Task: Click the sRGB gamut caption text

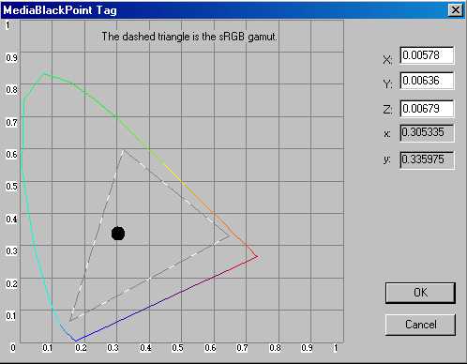Action: 189,37
